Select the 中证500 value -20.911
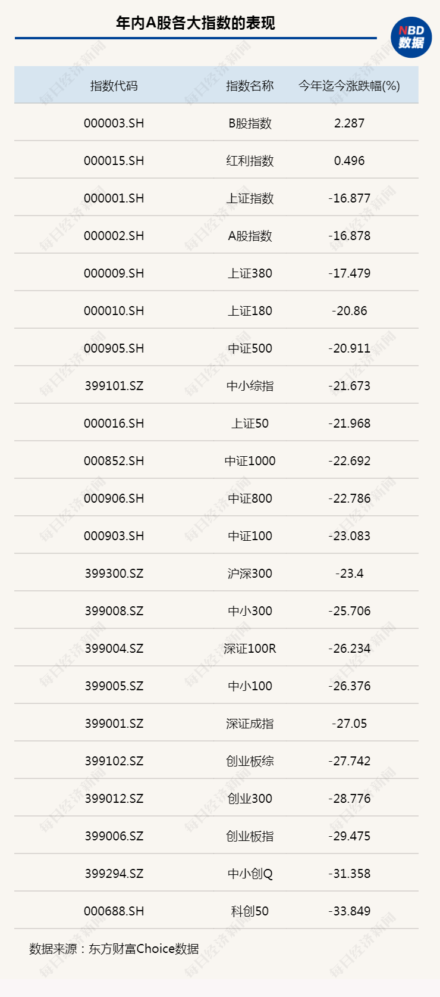This screenshot has height=997, width=440. (x=350, y=348)
